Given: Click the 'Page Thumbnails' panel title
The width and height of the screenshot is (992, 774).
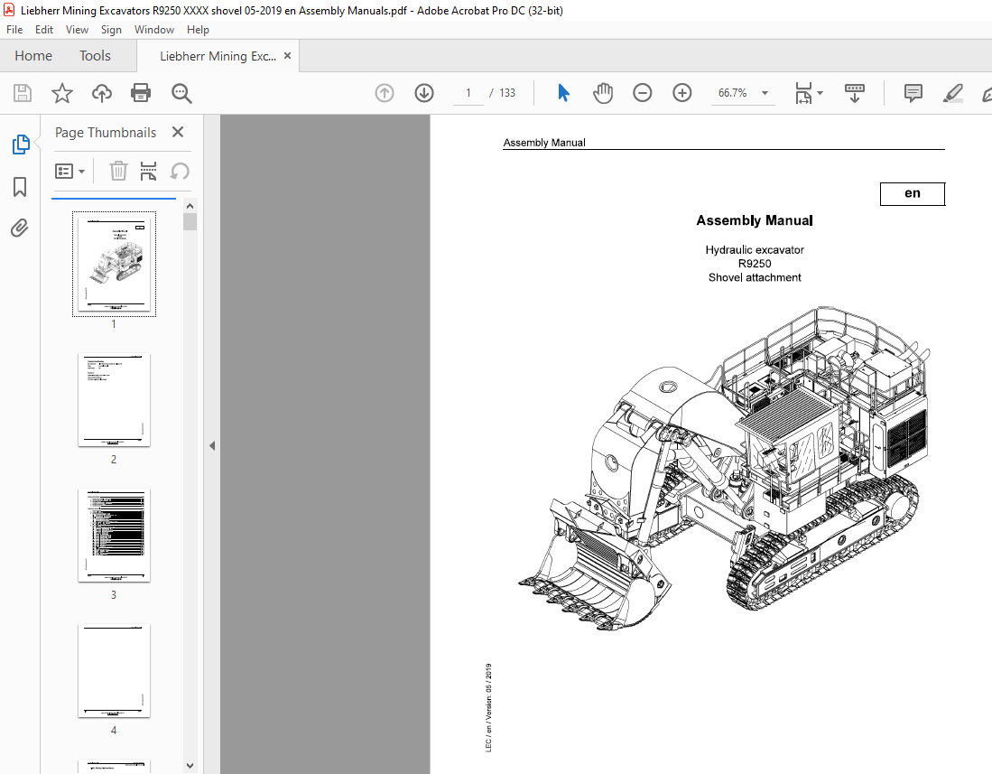Looking at the screenshot, I should [105, 132].
